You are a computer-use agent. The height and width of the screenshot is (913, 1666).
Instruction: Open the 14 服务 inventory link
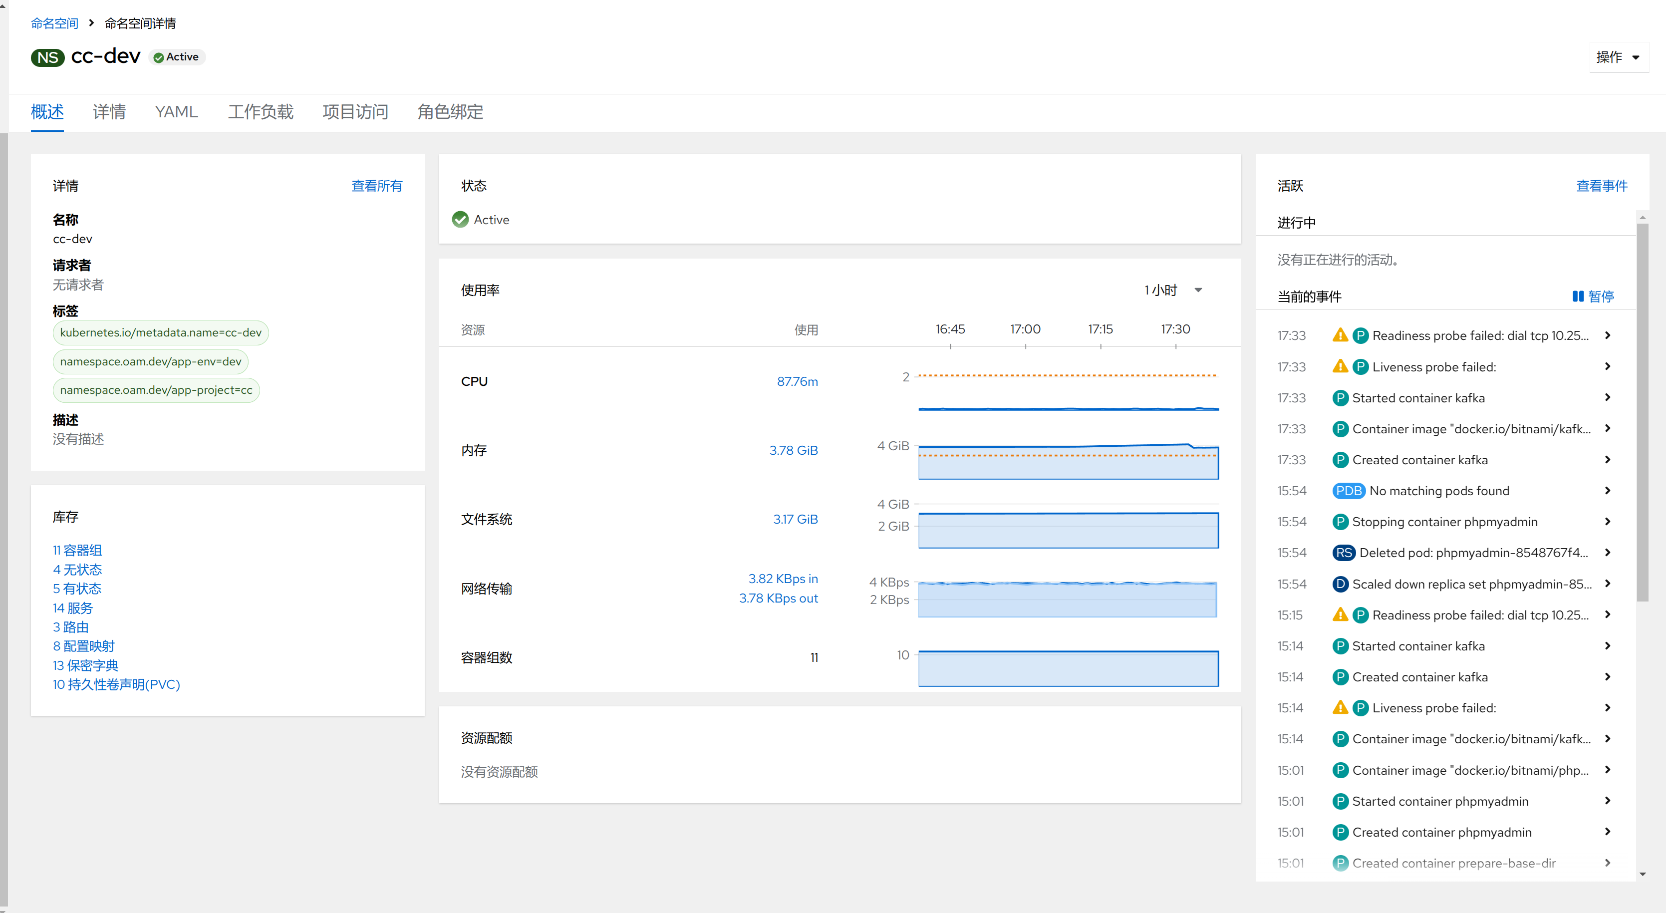pyautogui.click(x=72, y=608)
